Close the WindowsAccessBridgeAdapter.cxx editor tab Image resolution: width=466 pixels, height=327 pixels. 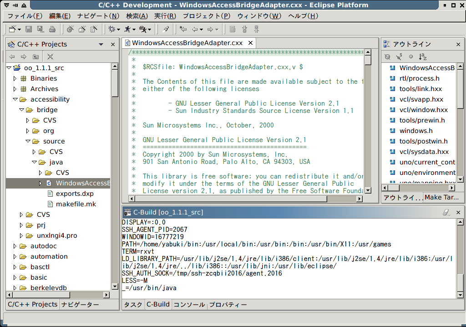[251, 43]
